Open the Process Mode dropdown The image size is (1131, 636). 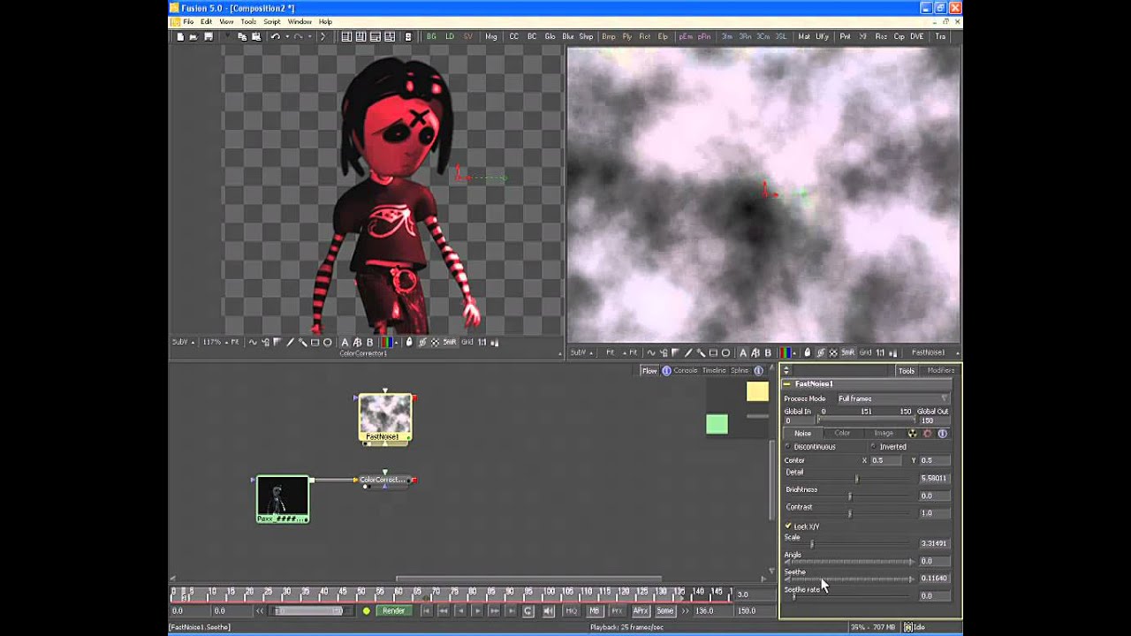pos(892,398)
